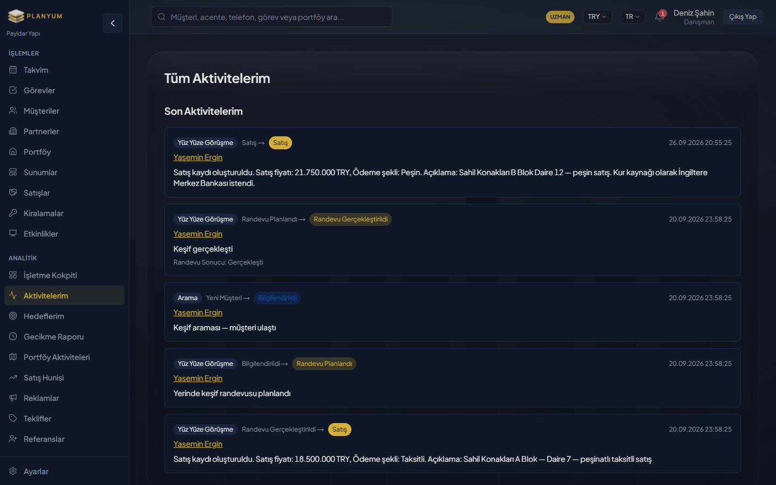Select the Kiralamalar key icon
The width and height of the screenshot is (776, 485).
[13, 213]
